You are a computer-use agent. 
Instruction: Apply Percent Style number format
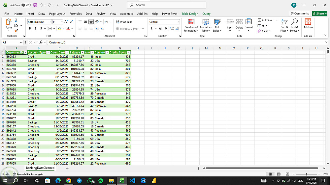point(160,29)
